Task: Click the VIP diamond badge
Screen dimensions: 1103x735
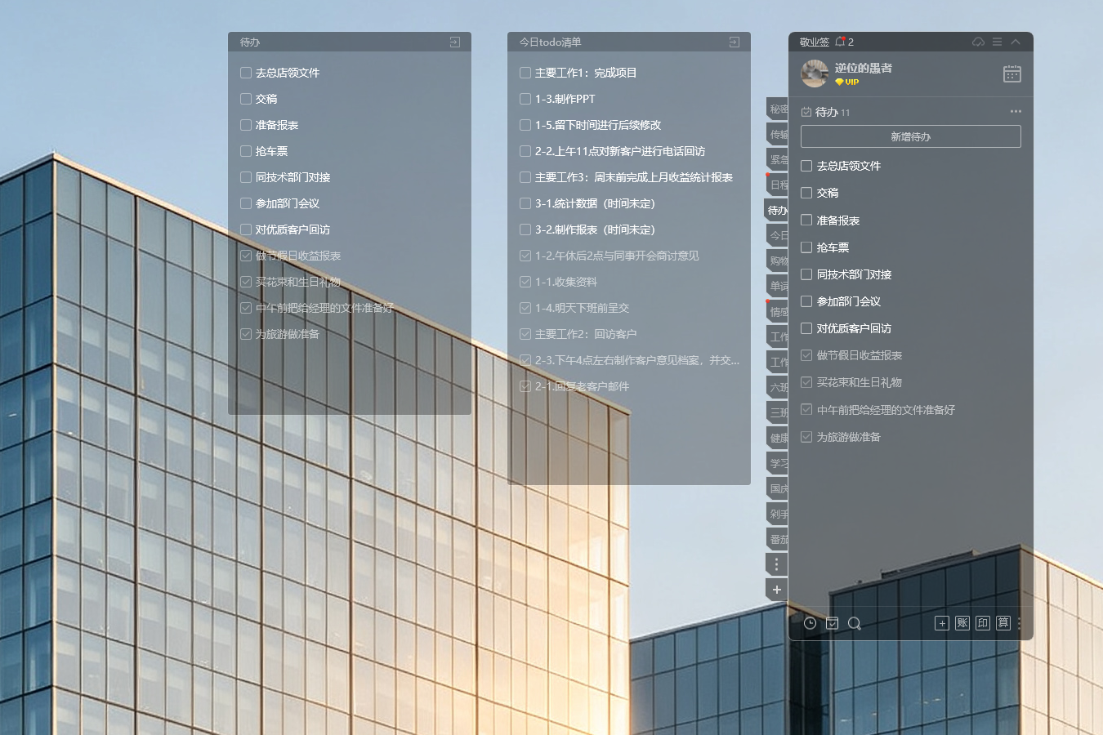Action: click(x=847, y=82)
